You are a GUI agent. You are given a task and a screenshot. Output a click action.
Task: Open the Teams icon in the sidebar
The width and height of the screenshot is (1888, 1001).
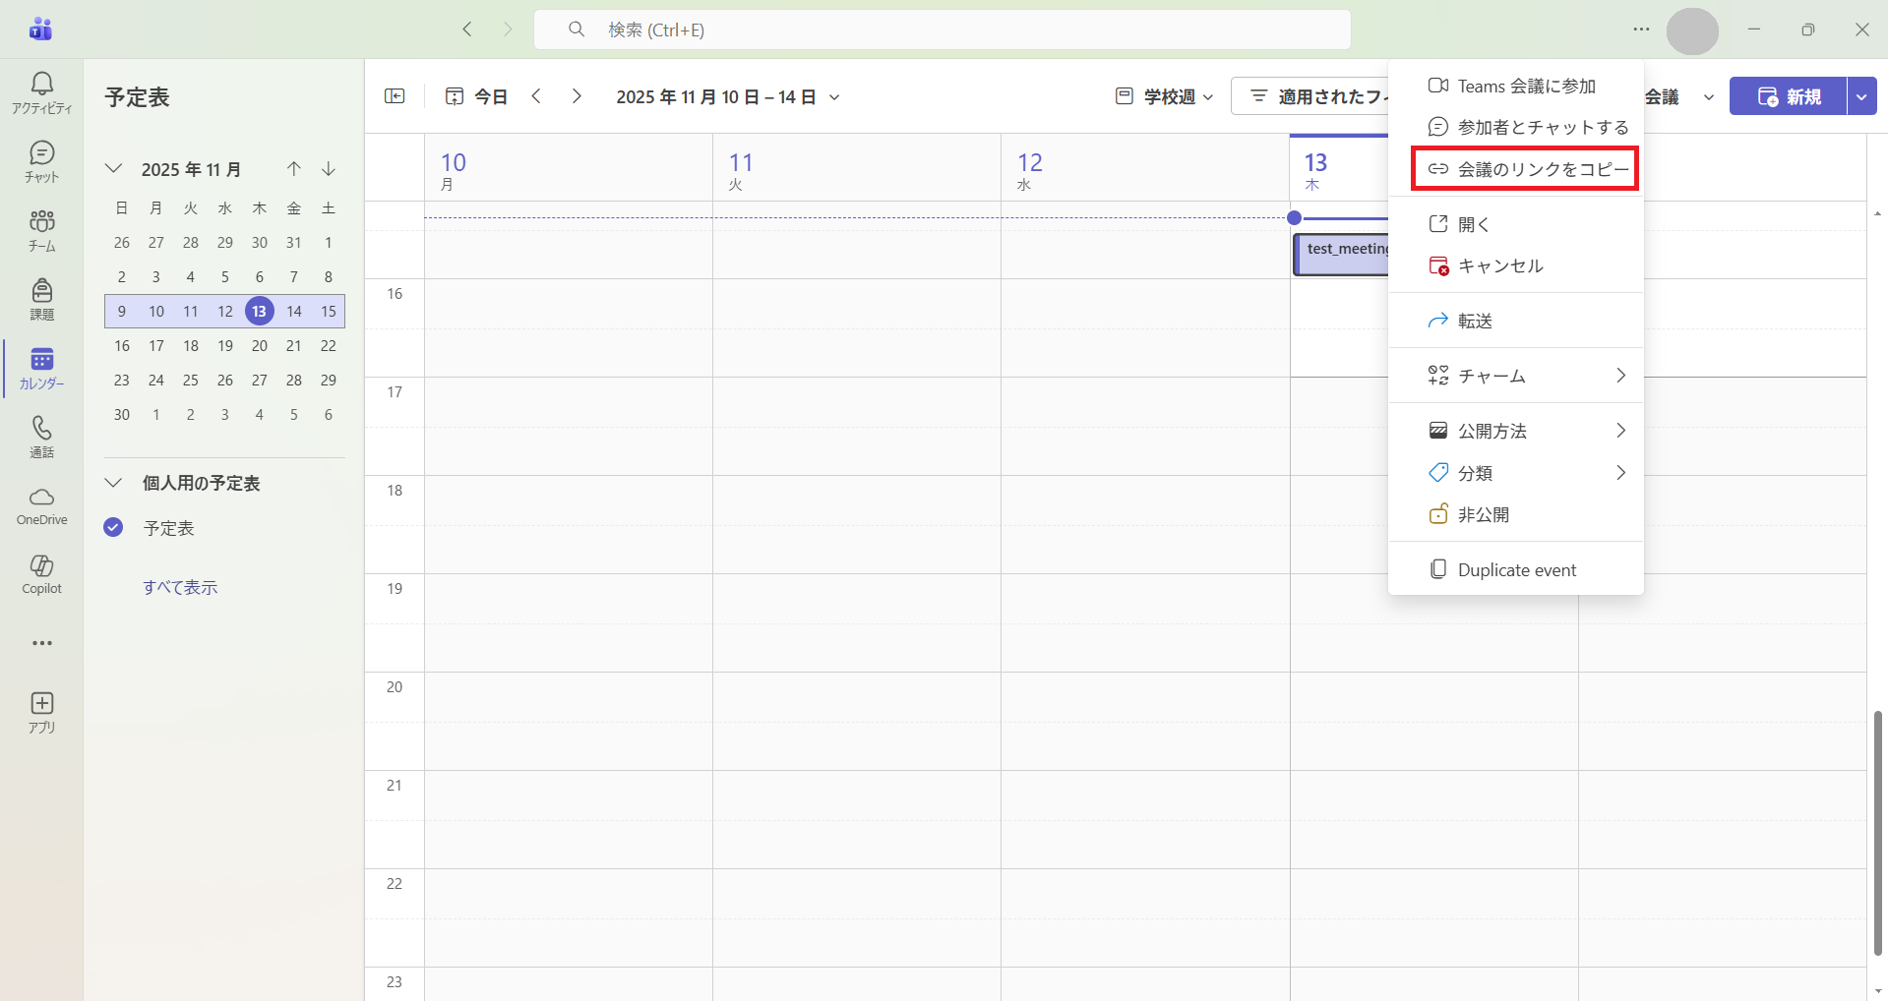coord(41,230)
